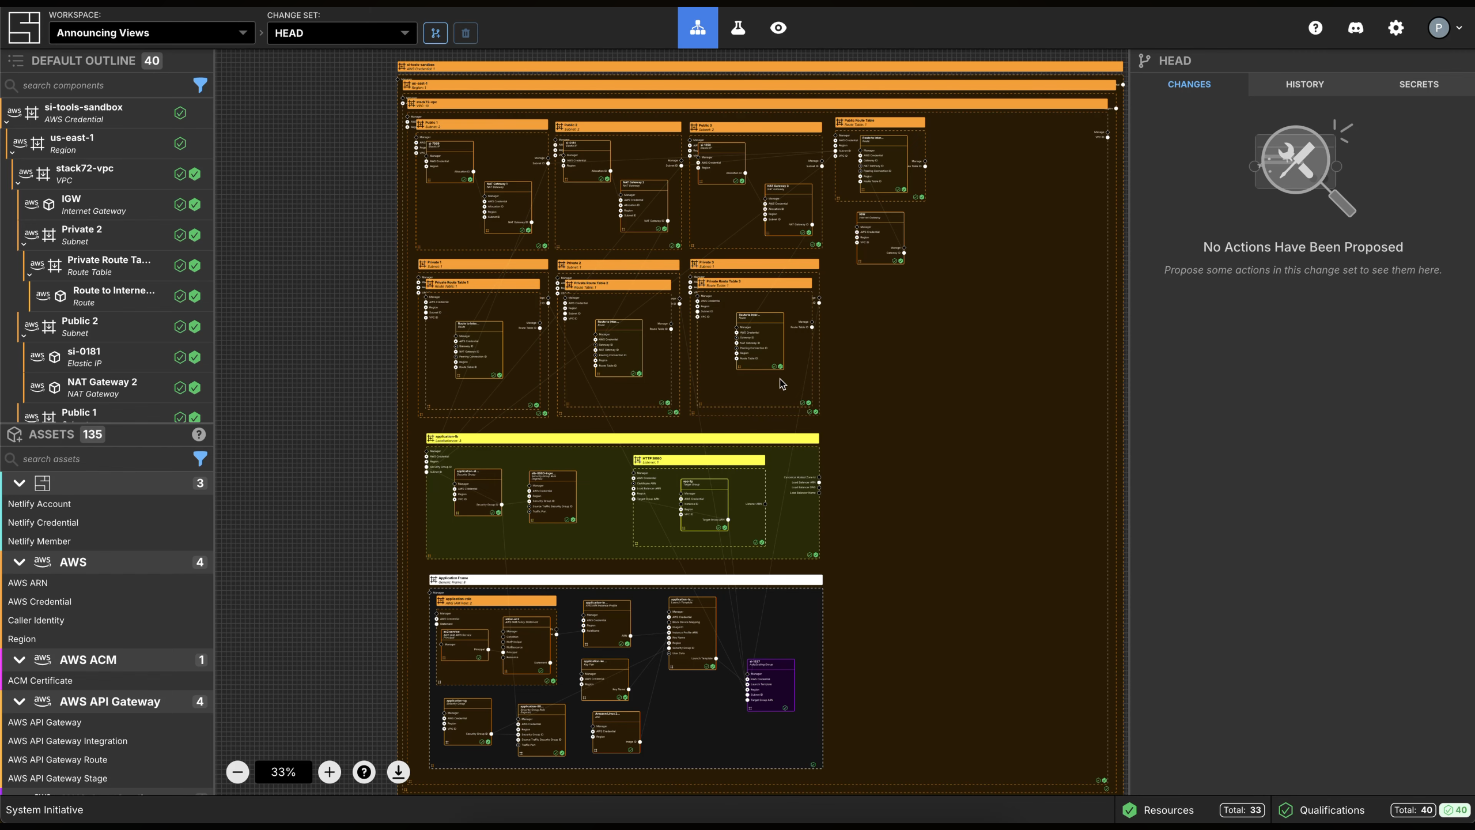Select the Public 2 subnet component
Screen dimensions: 1475x830
point(115,327)
